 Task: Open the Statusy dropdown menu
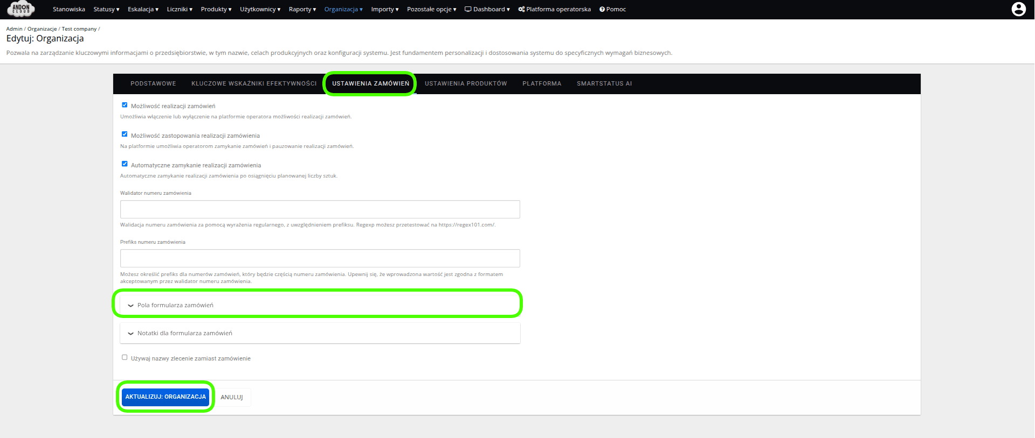tap(106, 9)
